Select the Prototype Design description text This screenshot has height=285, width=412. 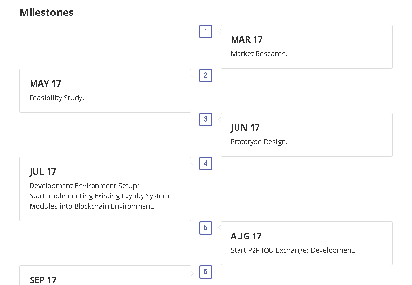coord(259,142)
